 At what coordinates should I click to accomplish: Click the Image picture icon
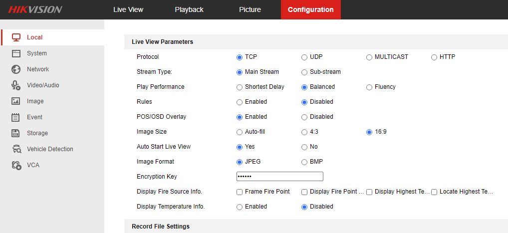[16, 101]
